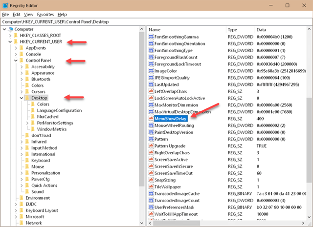Click the MenuShowDelay string value icon

click(x=151, y=119)
